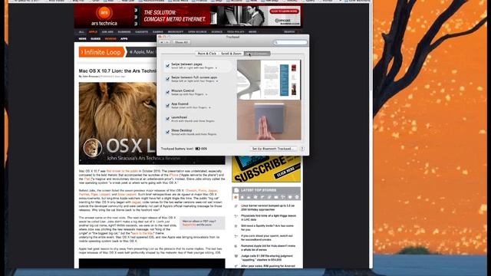Screen dimensions: 491x276
Task: Open APPS sub-navigation item
Action: [x=124, y=39]
